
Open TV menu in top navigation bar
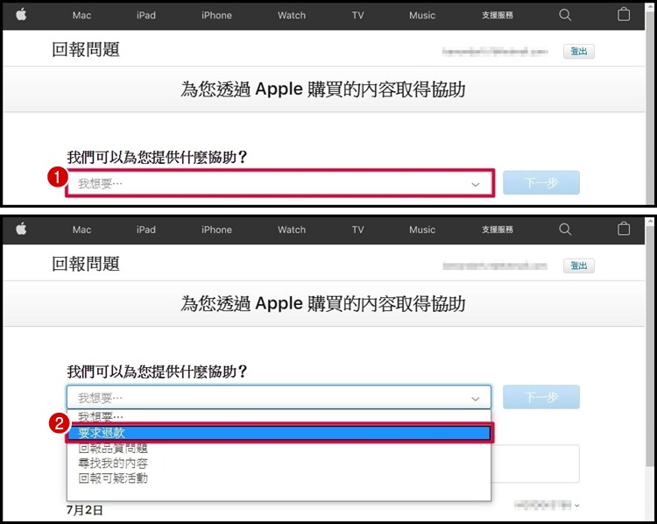[x=357, y=16]
